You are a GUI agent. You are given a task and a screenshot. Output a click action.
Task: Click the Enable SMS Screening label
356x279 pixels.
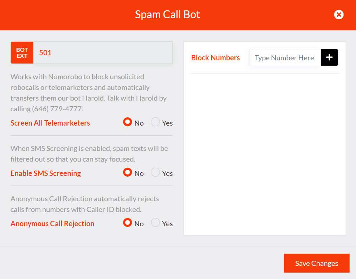coord(45,173)
